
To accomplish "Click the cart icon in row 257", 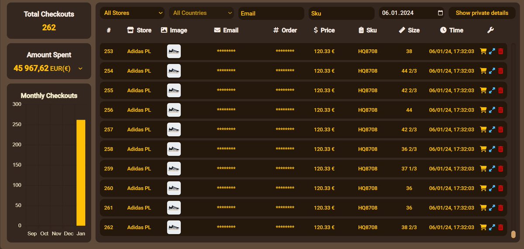I will tap(483, 130).
